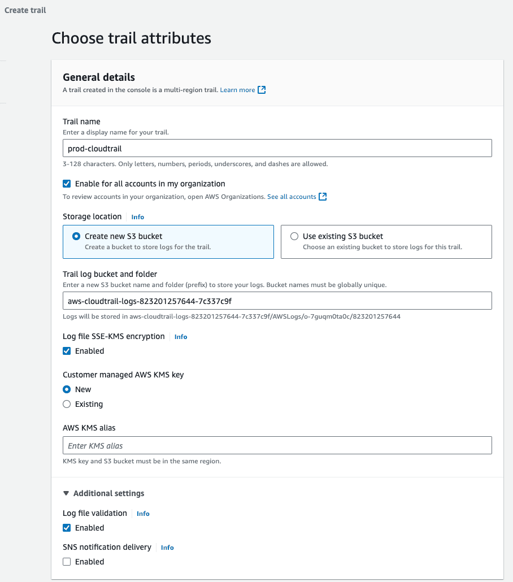The height and width of the screenshot is (582, 513).
Task: Enable SNS notification delivery
Action: (67, 561)
